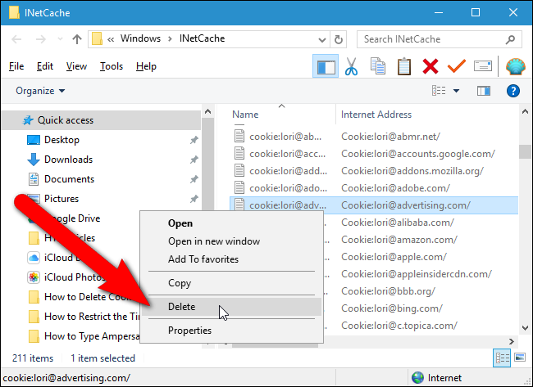Click the blue Help question mark icon

pos(513,91)
